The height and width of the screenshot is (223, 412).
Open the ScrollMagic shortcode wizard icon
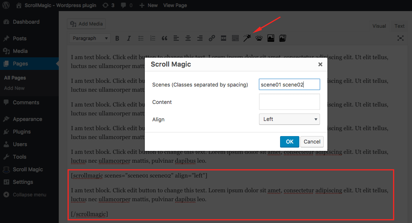pos(247,38)
